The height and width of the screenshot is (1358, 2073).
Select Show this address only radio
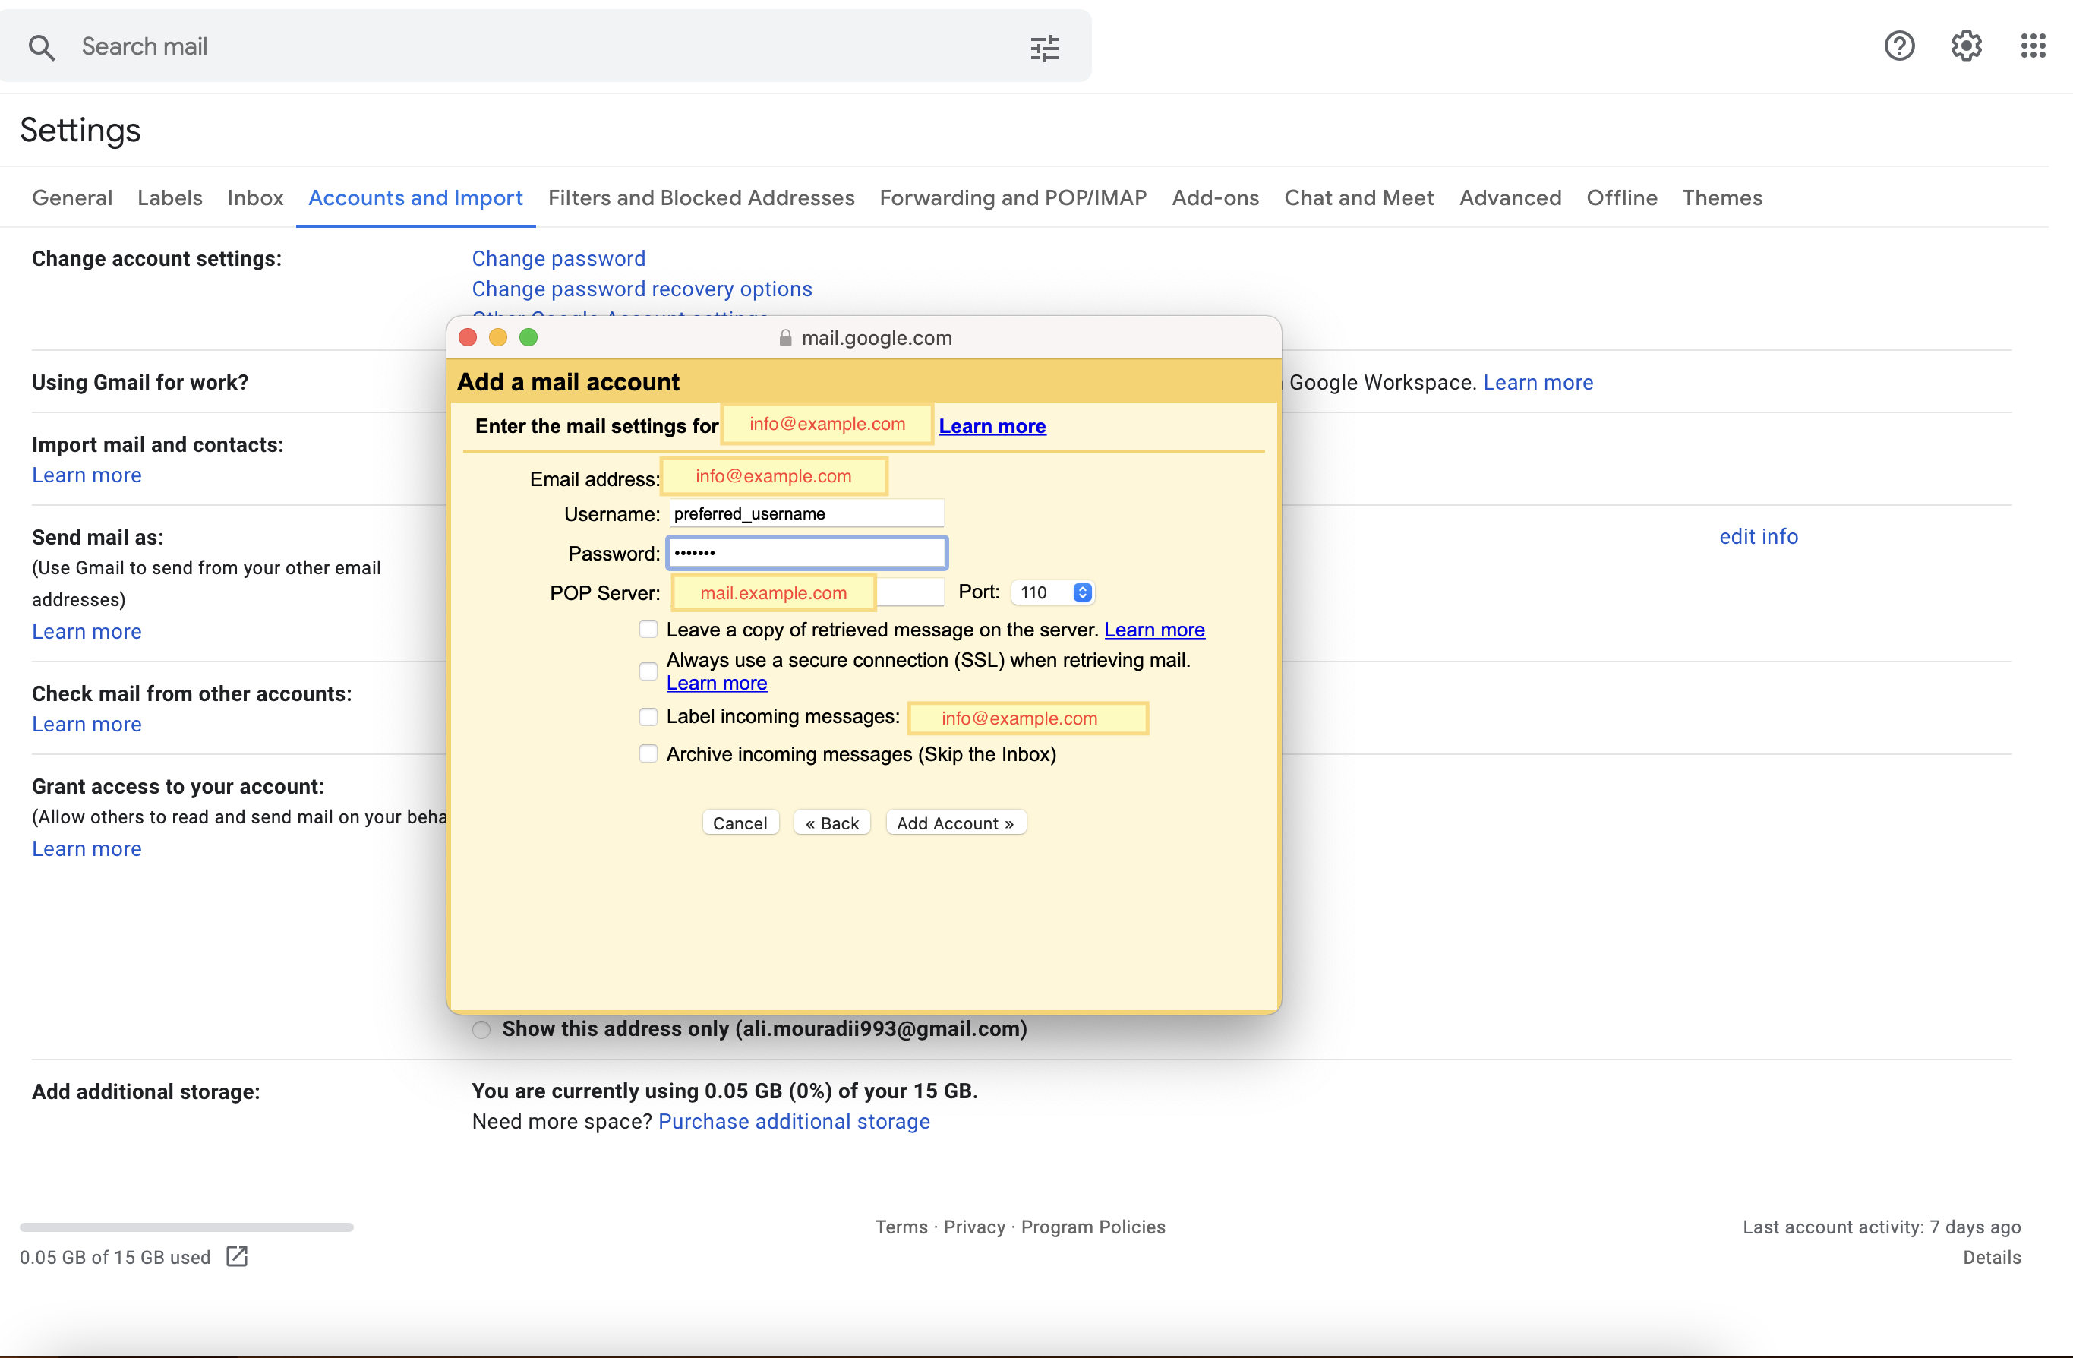[x=481, y=1030]
